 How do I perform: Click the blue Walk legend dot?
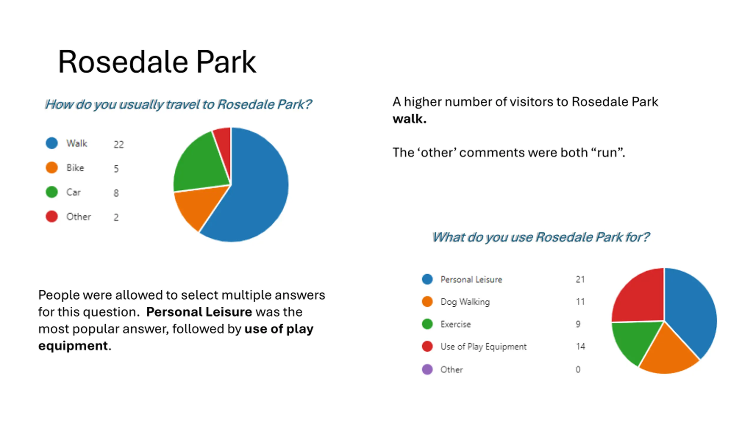pyautogui.click(x=52, y=143)
